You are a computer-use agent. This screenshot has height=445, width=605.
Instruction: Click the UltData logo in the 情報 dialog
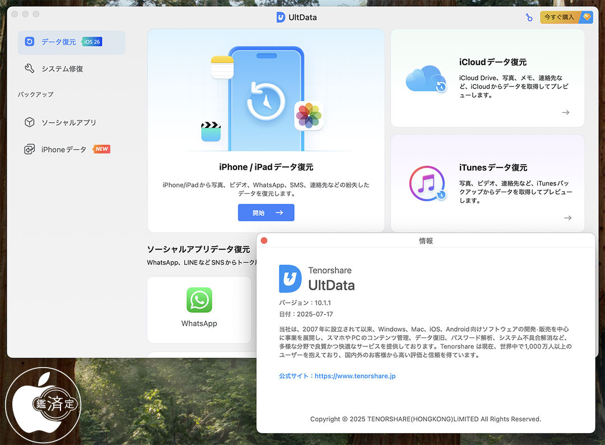[290, 279]
